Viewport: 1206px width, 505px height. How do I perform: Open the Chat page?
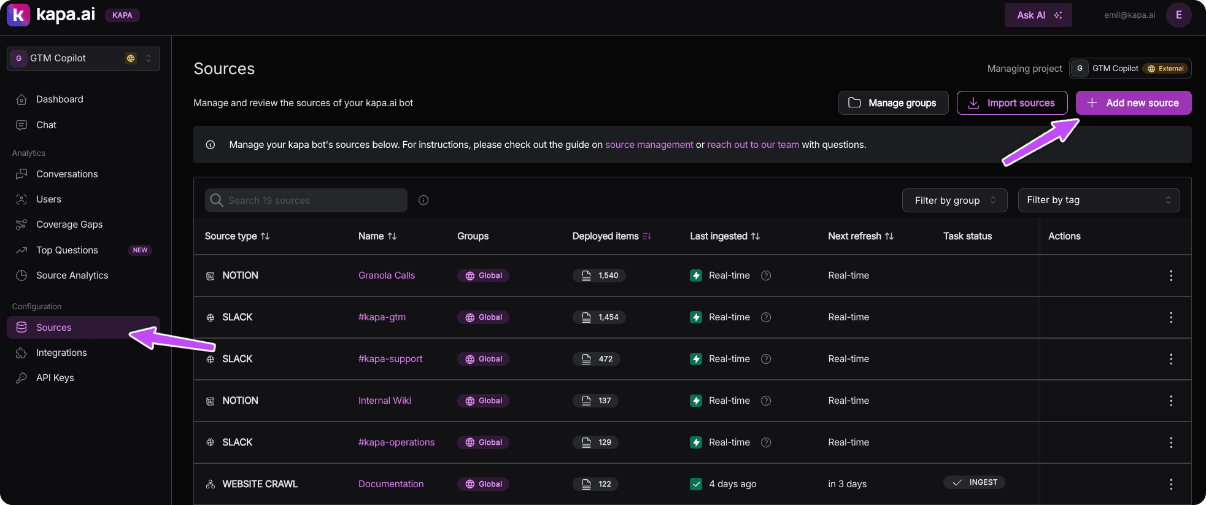point(46,125)
